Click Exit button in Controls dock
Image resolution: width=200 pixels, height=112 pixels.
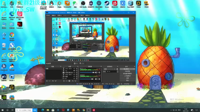coord(127,80)
